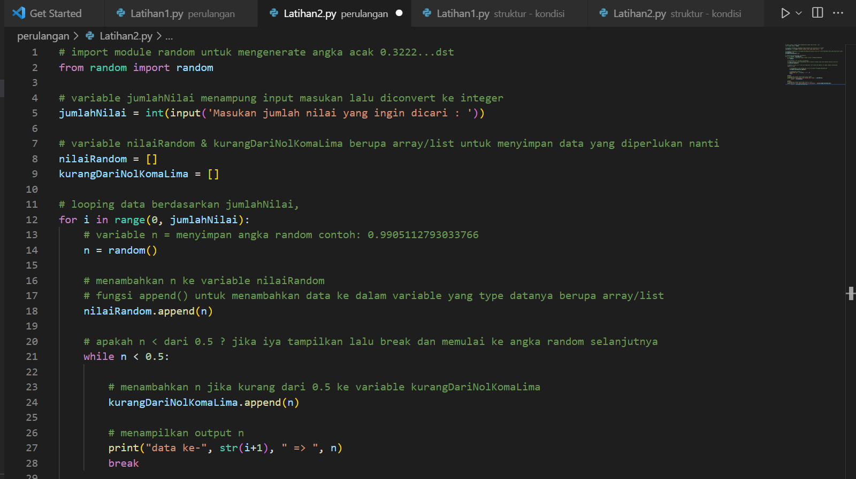Open Latihan2.py struktur - kondisi tab
Screen dimensions: 856x479
pyautogui.click(x=675, y=13)
